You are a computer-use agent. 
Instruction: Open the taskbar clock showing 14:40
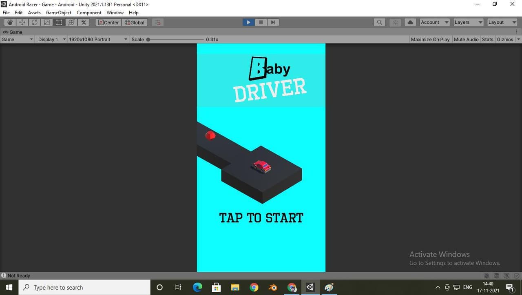pos(488,287)
